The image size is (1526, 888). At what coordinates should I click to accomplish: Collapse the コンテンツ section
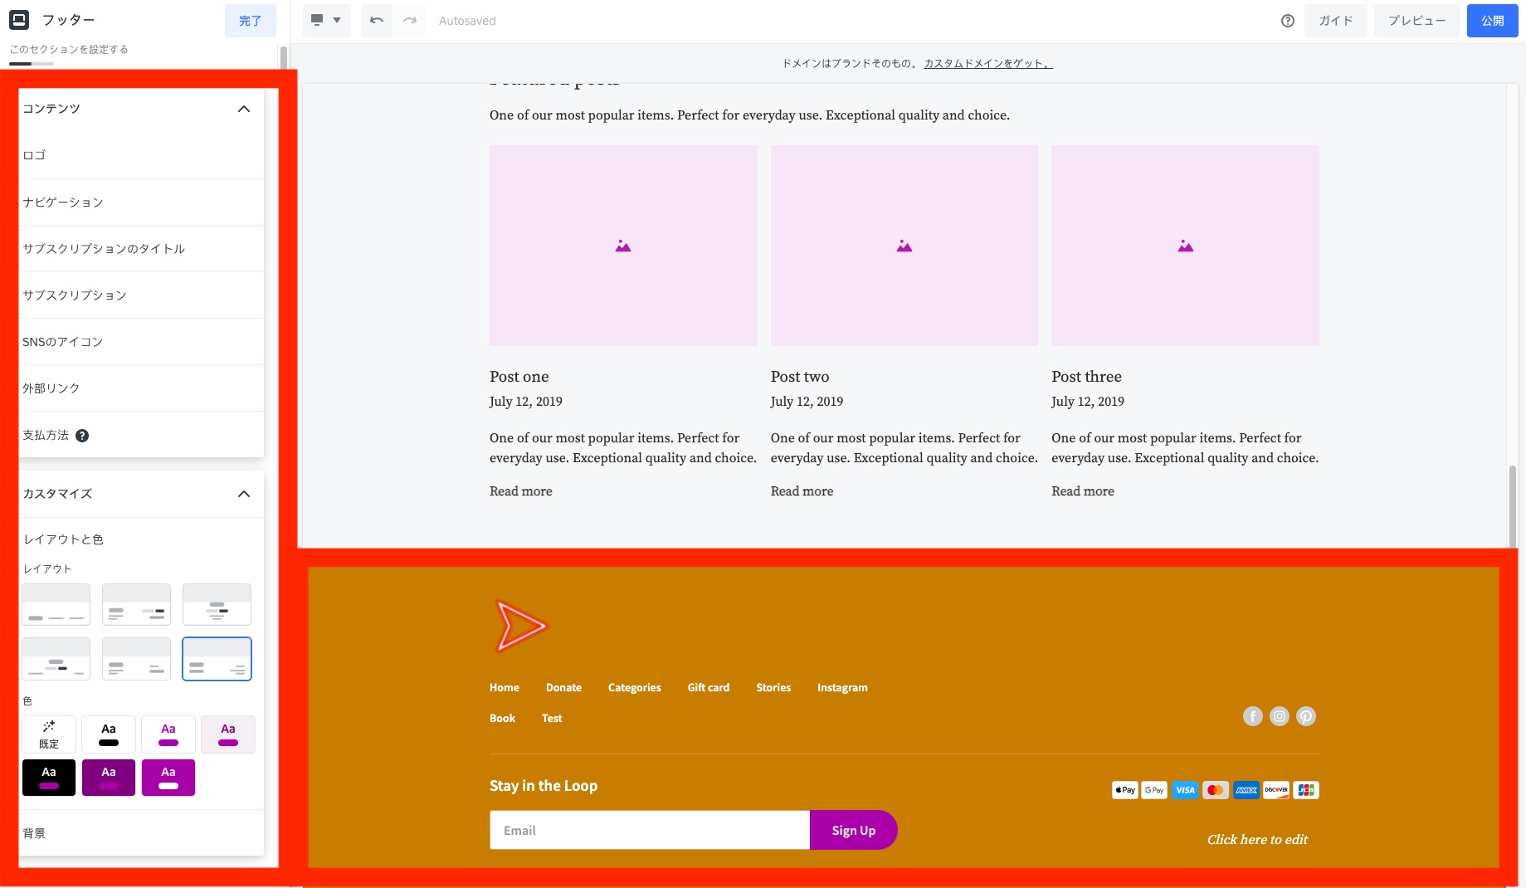tap(244, 109)
